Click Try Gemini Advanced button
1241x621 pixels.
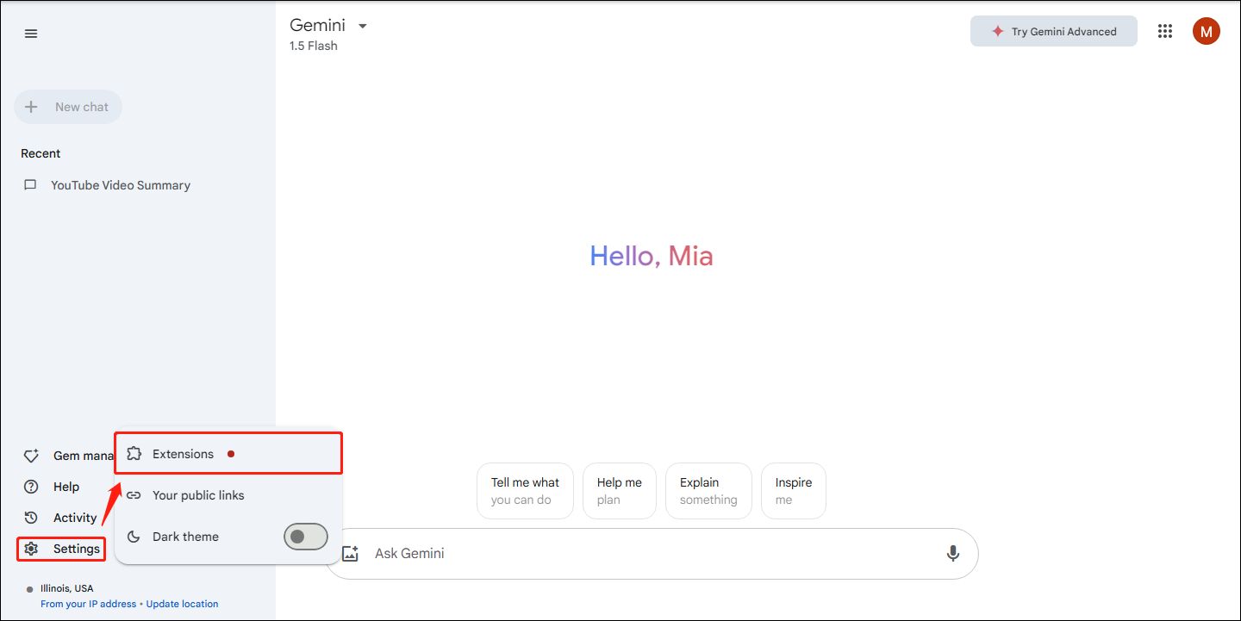pyautogui.click(x=1054, y=31)
